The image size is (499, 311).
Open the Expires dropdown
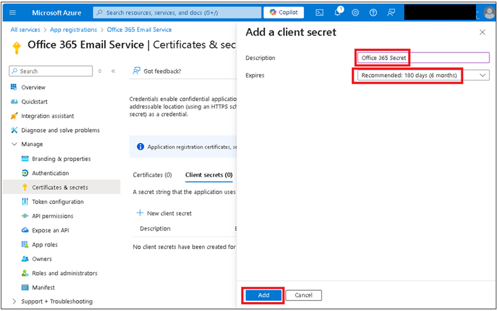[x=424, y=75]
